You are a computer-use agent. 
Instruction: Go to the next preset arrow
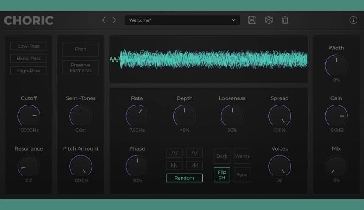[114, 20]
